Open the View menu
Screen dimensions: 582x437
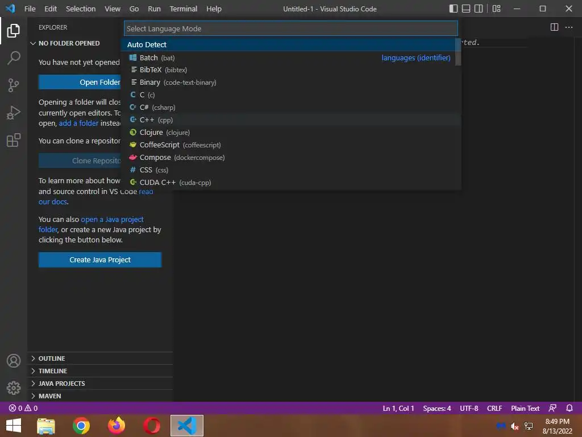[112, 9]
